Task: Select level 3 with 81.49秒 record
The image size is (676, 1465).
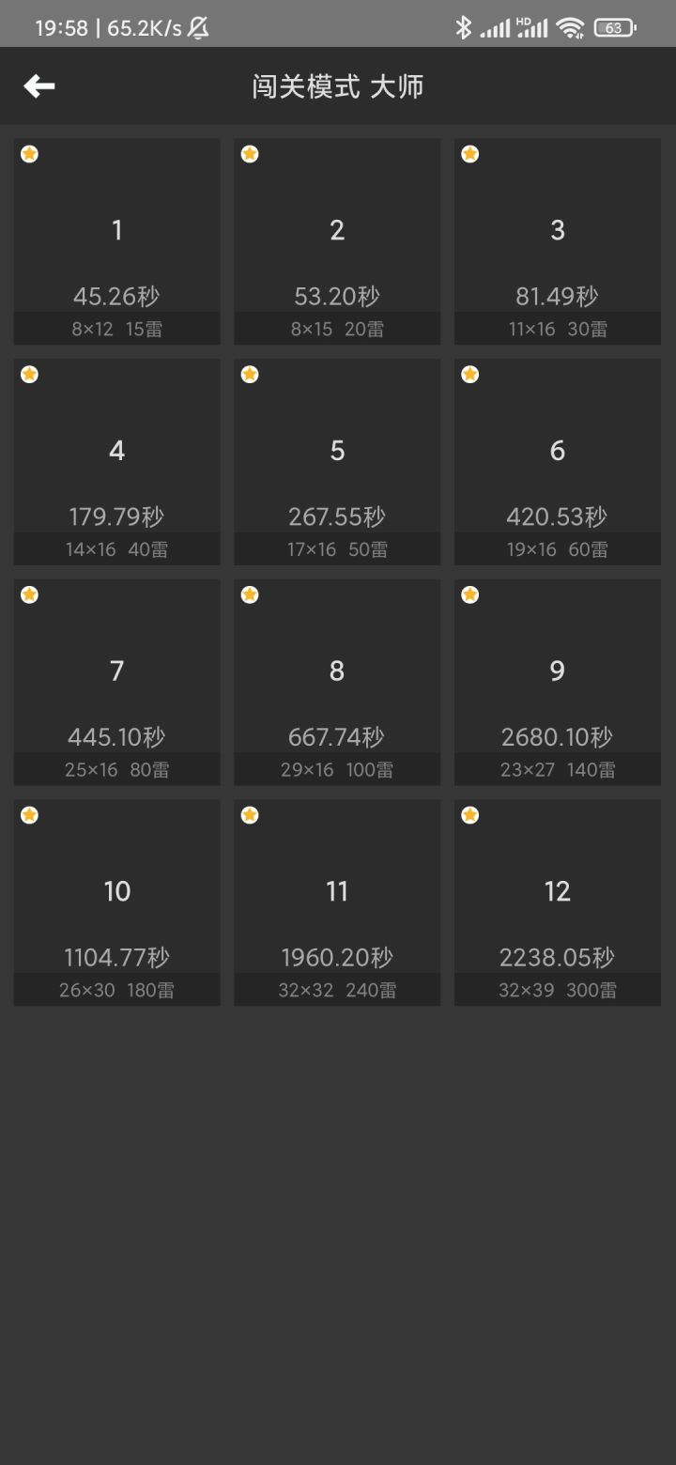Action: tap(558, 241)
